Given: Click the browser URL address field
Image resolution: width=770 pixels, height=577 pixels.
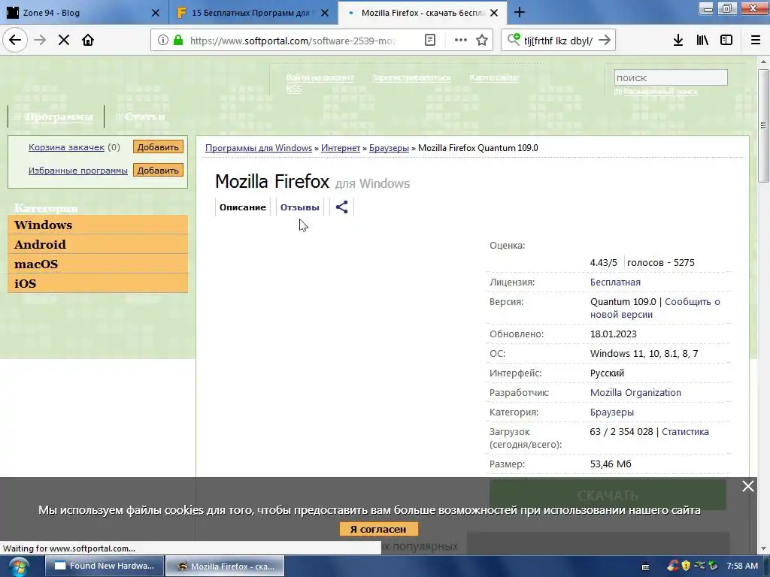Looking at the screenshot, I should [293, 41].
